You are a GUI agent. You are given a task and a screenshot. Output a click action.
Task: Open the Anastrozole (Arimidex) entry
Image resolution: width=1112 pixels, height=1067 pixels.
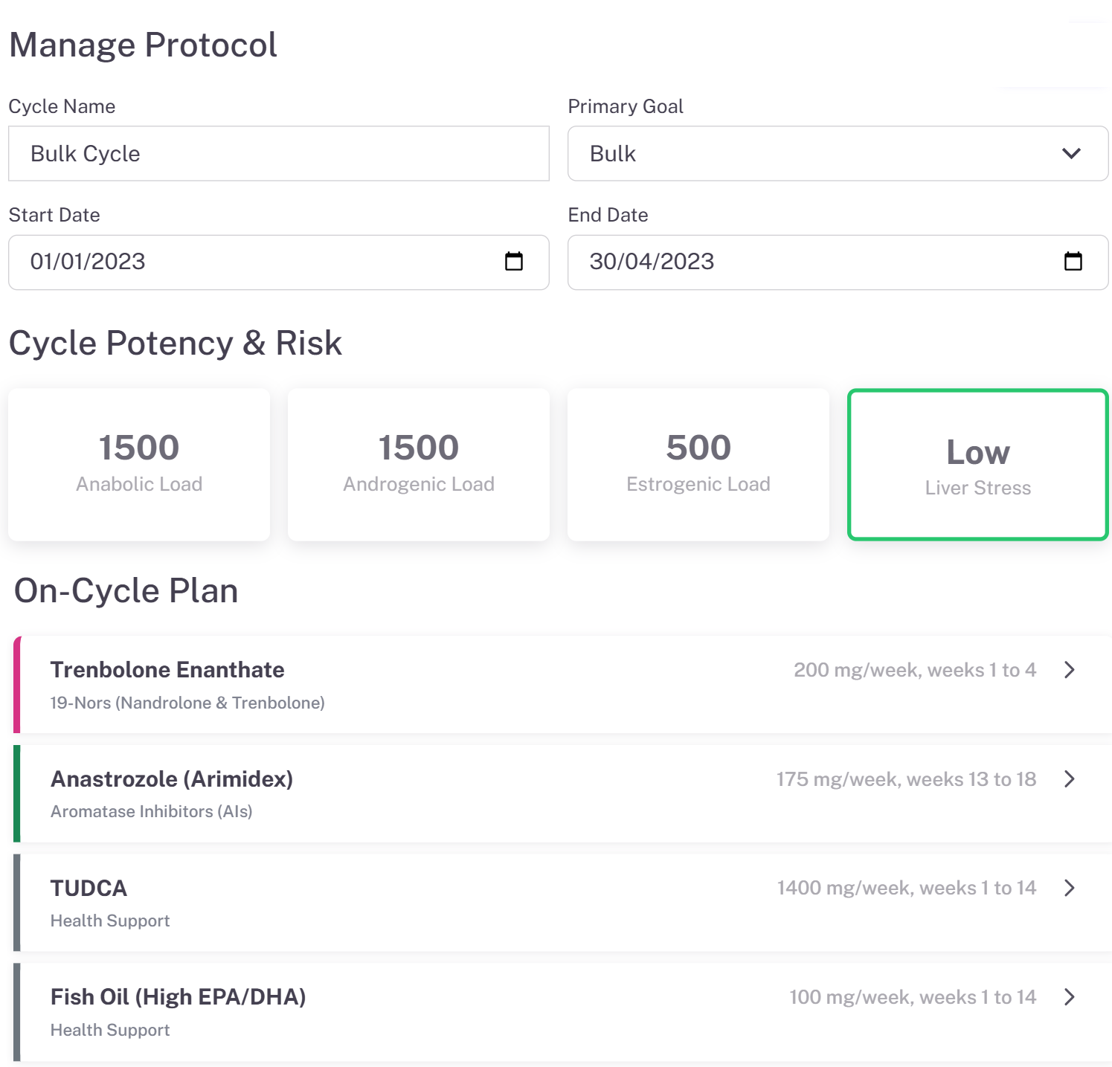[x=172, y=779]
